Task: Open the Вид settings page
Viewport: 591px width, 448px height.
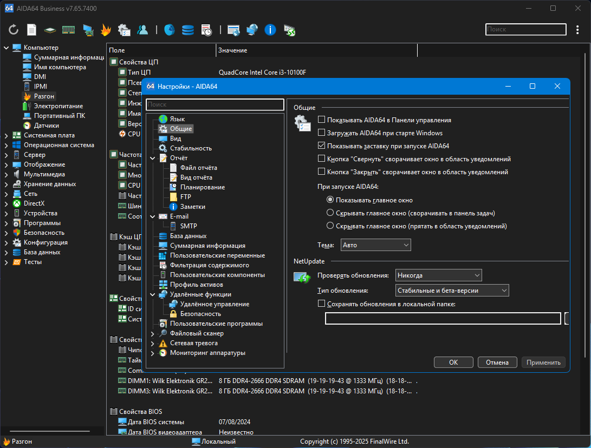Action: tap(176, 139)
